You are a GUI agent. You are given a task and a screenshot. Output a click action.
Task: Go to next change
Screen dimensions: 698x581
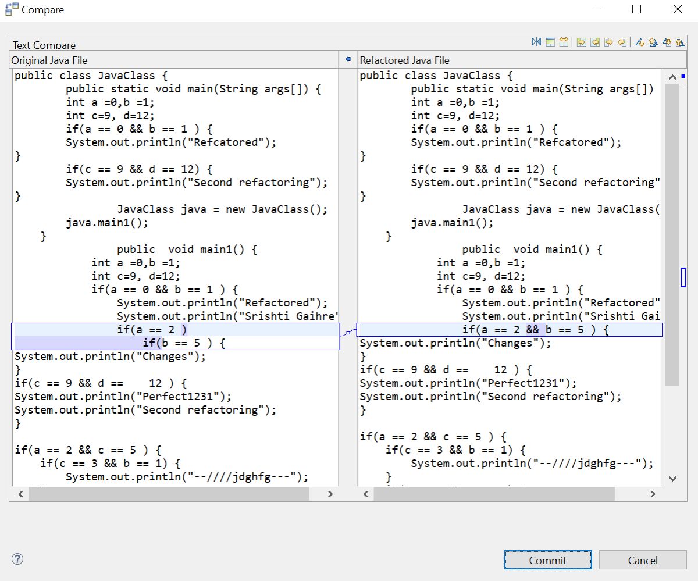[667, 42]
